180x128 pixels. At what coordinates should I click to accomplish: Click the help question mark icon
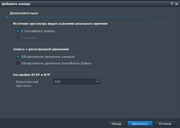point(172,4)
